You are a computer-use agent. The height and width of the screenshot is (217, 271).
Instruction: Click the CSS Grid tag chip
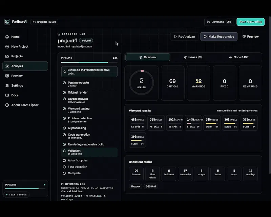151,186
